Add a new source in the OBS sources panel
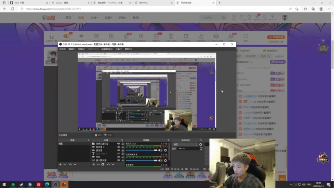Viewport: 334px width, 188px height. 94,164
